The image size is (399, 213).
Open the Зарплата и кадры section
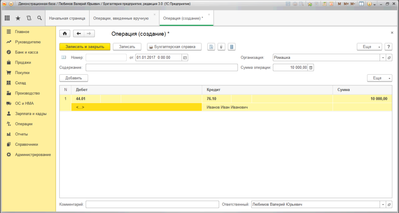31,114
